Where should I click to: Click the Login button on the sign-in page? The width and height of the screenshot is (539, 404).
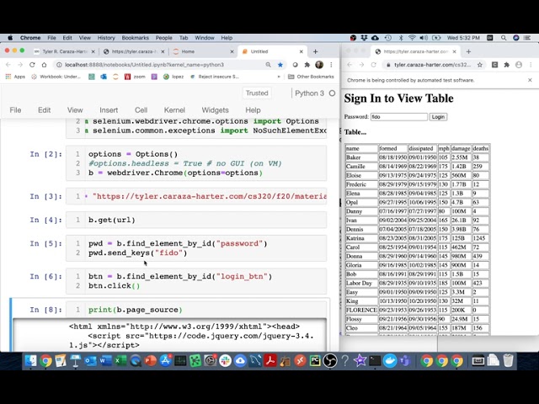tap(438, 117)
